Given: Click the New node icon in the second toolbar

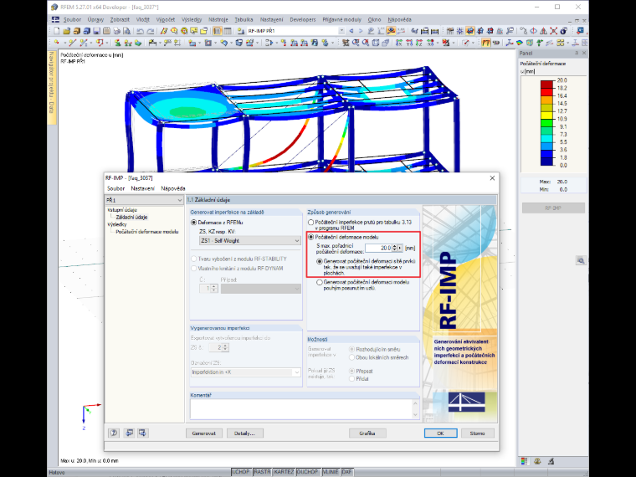Looking at the screenshot, I should [x=57, y=42].
